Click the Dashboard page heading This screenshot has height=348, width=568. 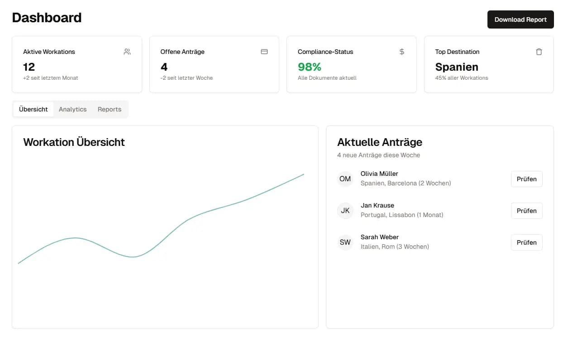coord(47,18)
